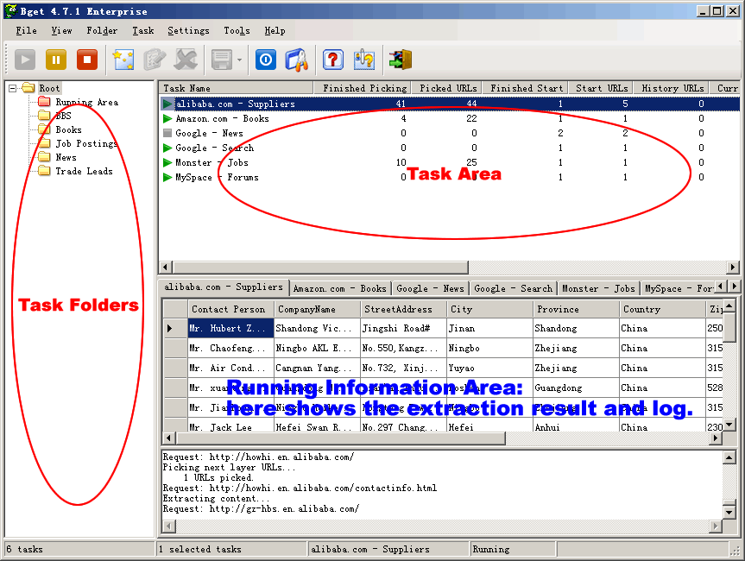
Task: Open the View menu
Action: pyautogui.click(x=62, y=31)
